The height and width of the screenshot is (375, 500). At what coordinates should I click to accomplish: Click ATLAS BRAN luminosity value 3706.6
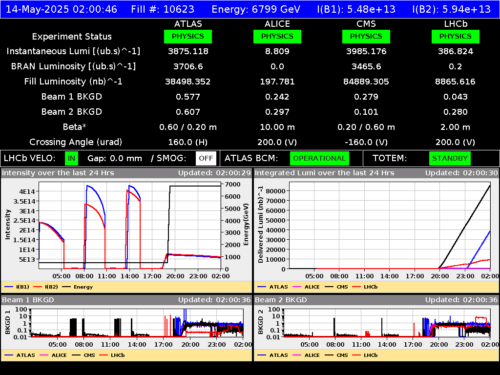click(188, 66)
